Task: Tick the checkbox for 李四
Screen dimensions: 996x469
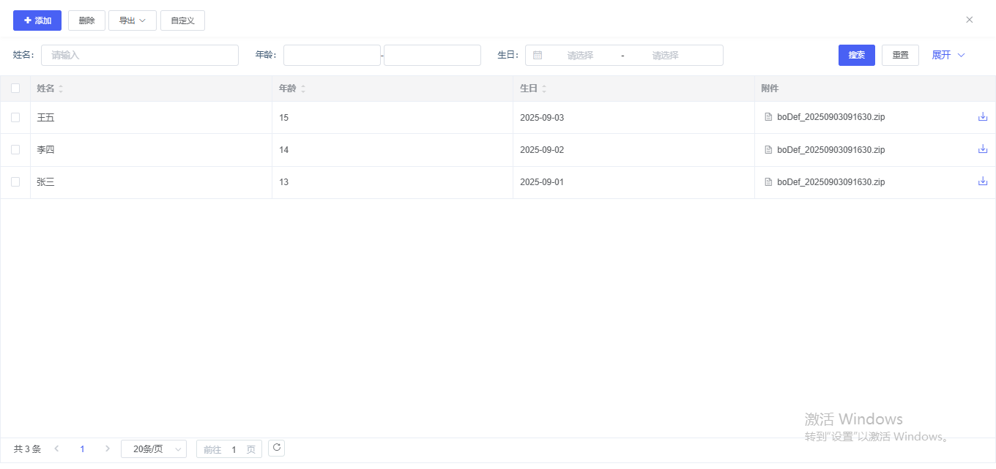Action: [15, 149]
